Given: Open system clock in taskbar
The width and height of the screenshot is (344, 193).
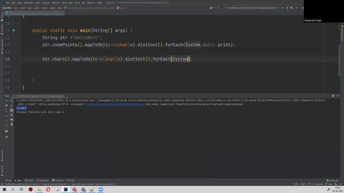Looking at the screenshot, I should tap(338, 189).
